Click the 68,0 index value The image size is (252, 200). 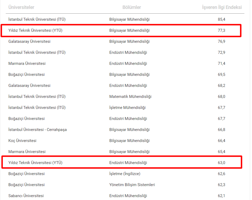221,97
